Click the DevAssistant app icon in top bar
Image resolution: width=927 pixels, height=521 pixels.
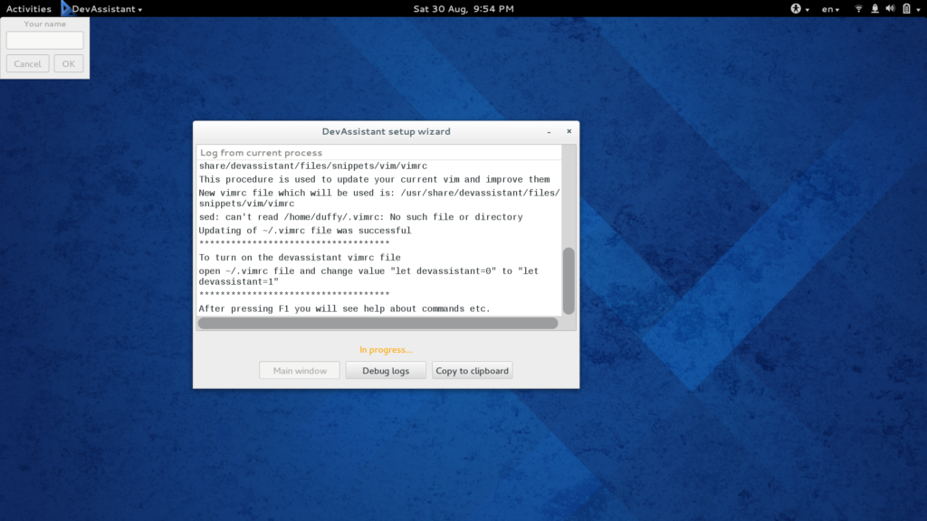[65, 8]
